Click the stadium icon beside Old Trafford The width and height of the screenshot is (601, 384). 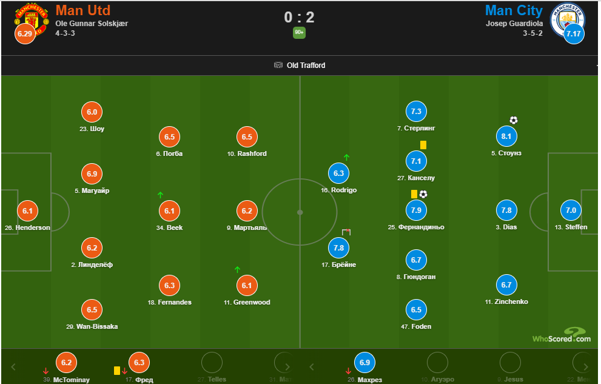coord(278,66)
